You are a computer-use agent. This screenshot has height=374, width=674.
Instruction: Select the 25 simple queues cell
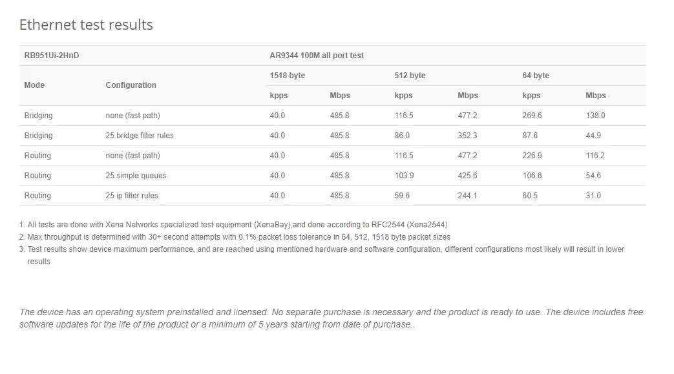[x=136, y=176]
